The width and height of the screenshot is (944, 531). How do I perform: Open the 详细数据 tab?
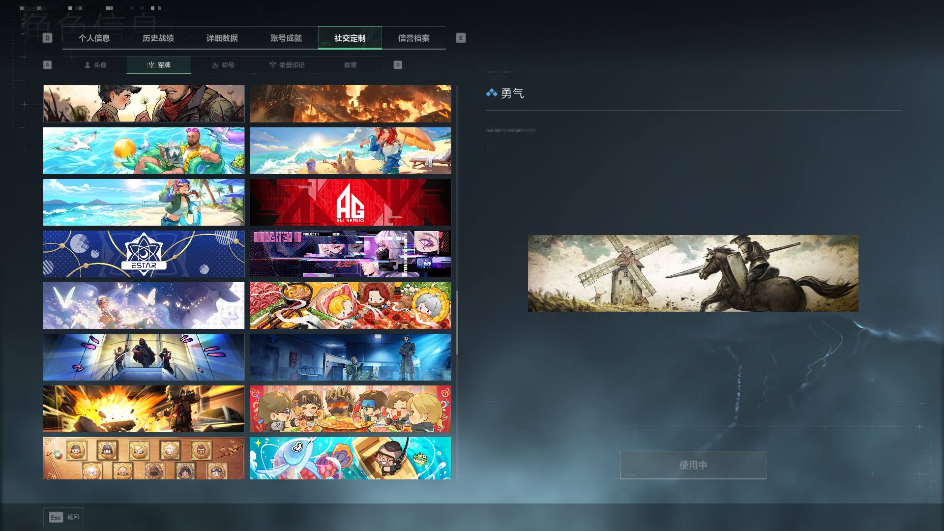click(x=222, y=38)
